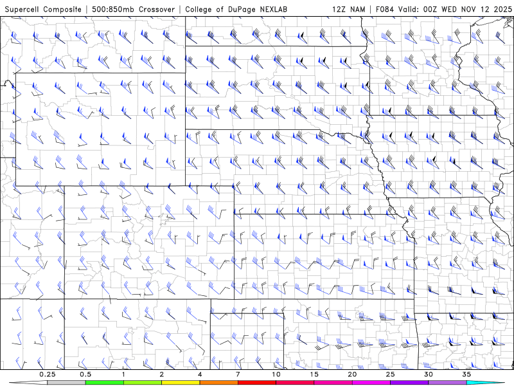Viewport: 514px width, 386px height.
Task: Click the 'Supercell Composite' title text
Action: pos(43,10)
